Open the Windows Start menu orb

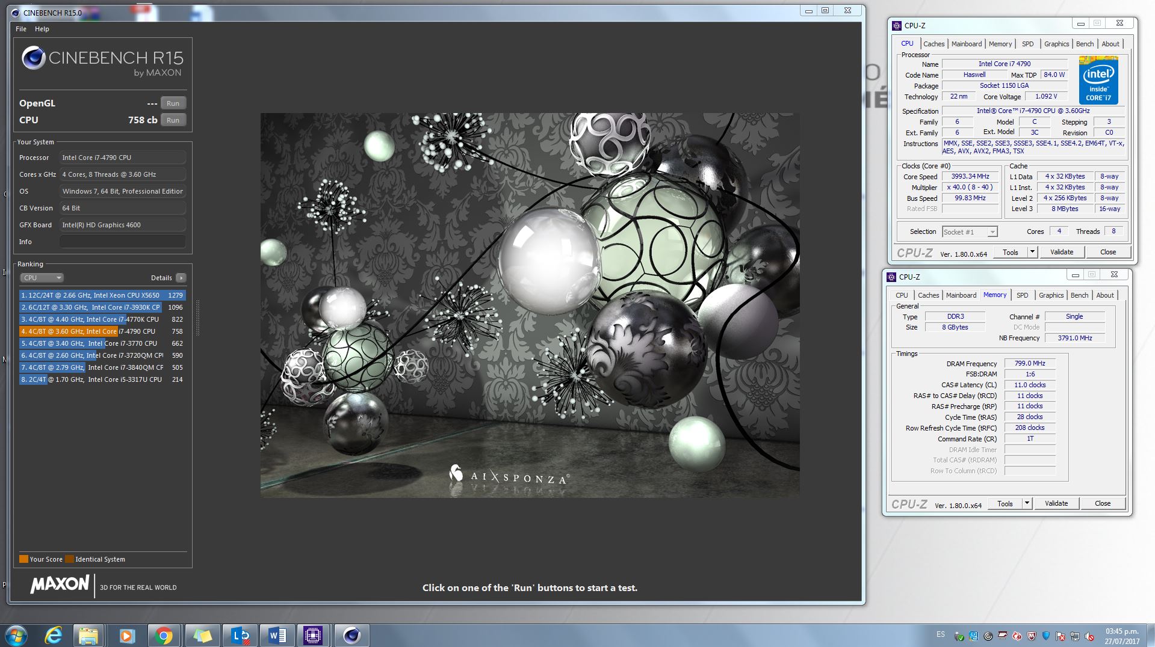(x=15, y=636)
